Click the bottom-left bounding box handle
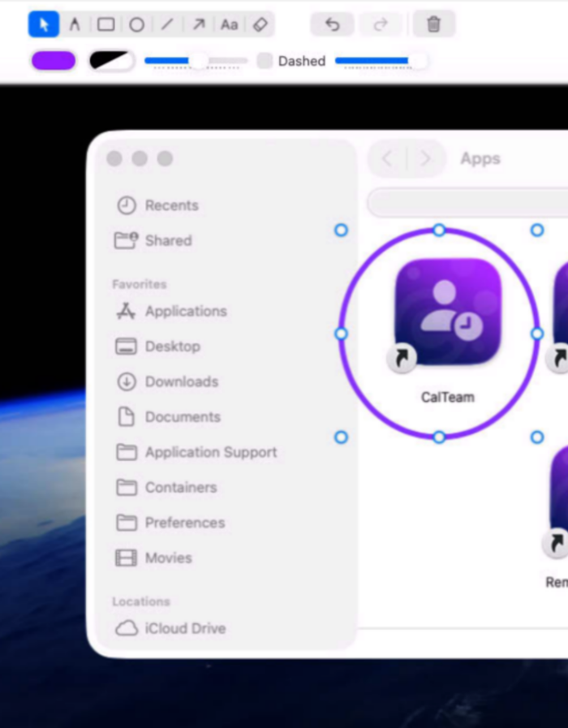Viewport: 568px width, 728px height. pos(341,437)
